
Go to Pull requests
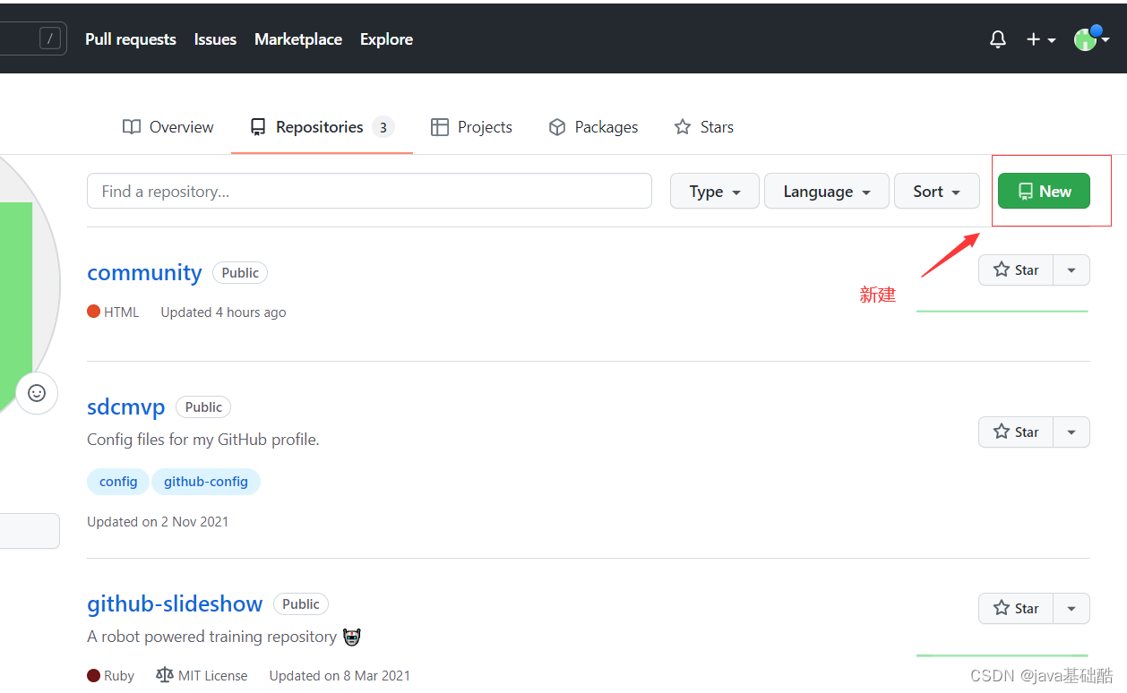pyautogui.click(x=131, y=39)
